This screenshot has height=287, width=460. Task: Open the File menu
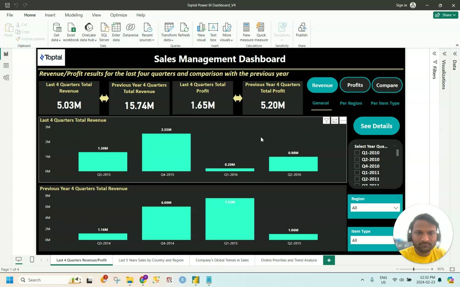(x=10, y=15)
